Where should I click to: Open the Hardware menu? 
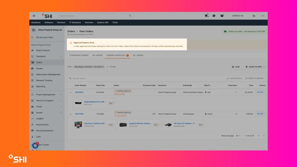tap(36, 23)
